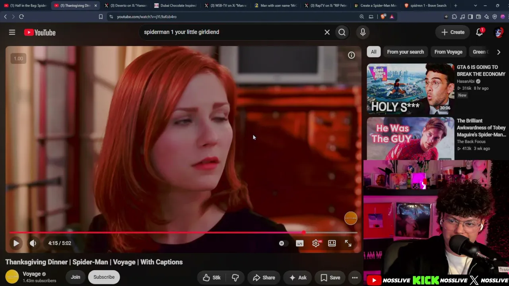Start voice search with microphone

363,32
